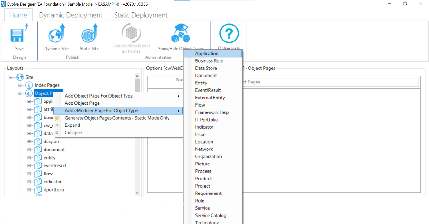Select Application in the object type submenu
This screenshot has width=429, height=224.
(207, 54)
